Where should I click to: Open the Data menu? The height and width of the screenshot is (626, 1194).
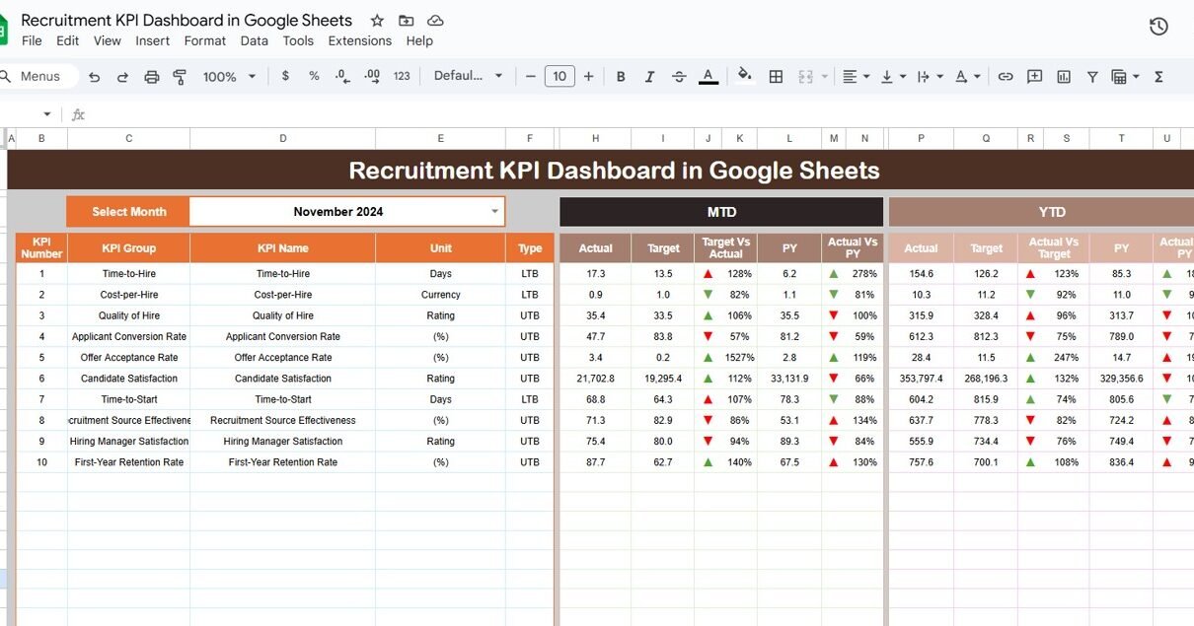pos(254,40)
